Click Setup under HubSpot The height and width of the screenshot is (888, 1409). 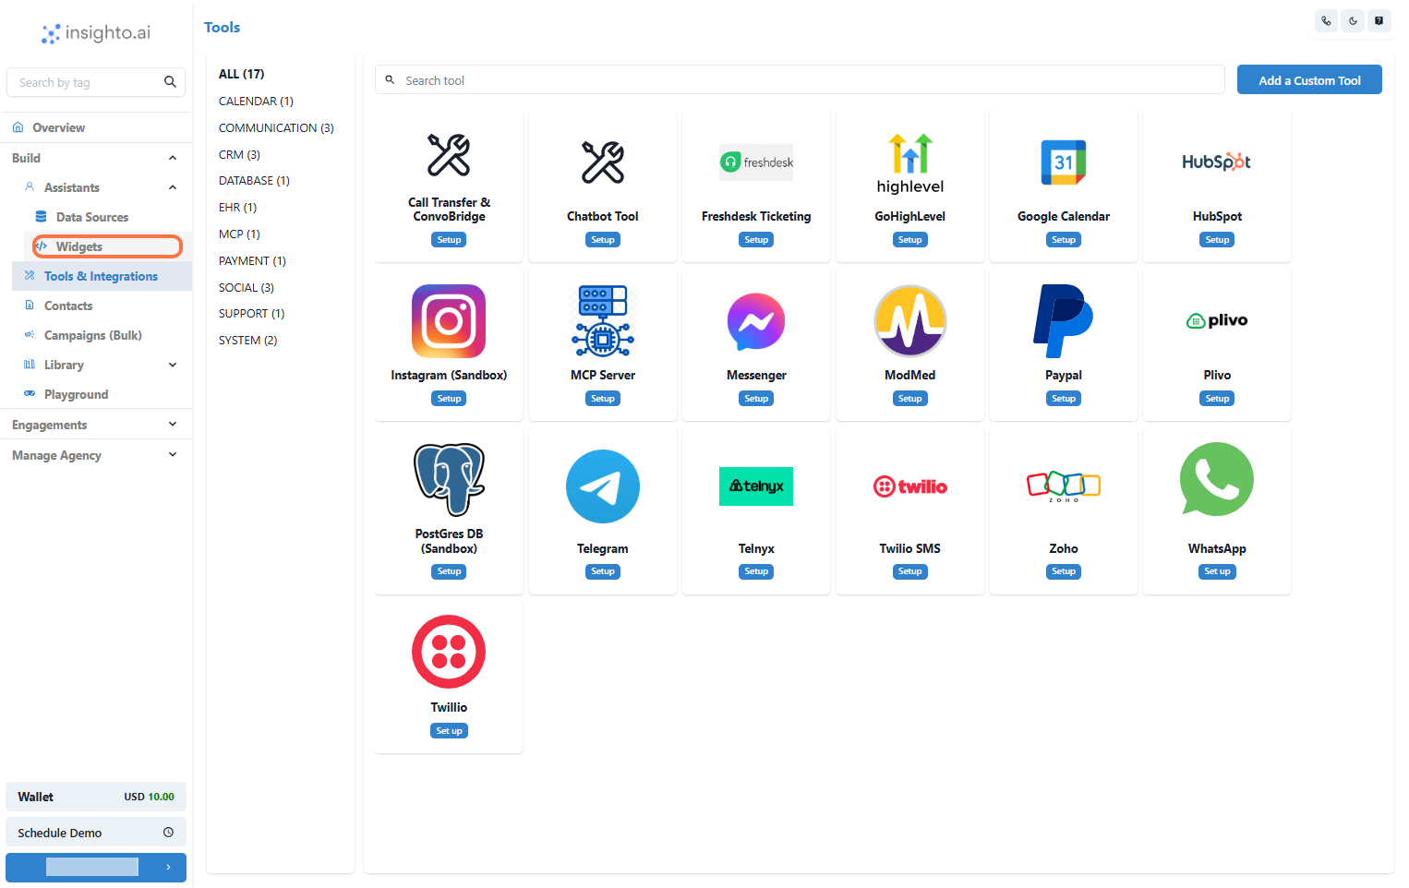[1217, 239]
